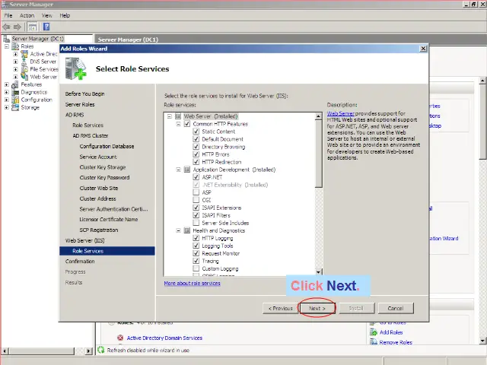This screenshot has height=365, width=487.
Task: Open the Action menu
Action: pyautogui.click(x=27, y=15)
